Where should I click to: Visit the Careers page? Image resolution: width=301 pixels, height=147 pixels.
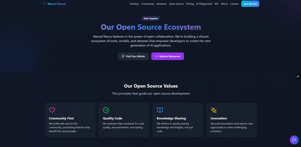[234, 4]
